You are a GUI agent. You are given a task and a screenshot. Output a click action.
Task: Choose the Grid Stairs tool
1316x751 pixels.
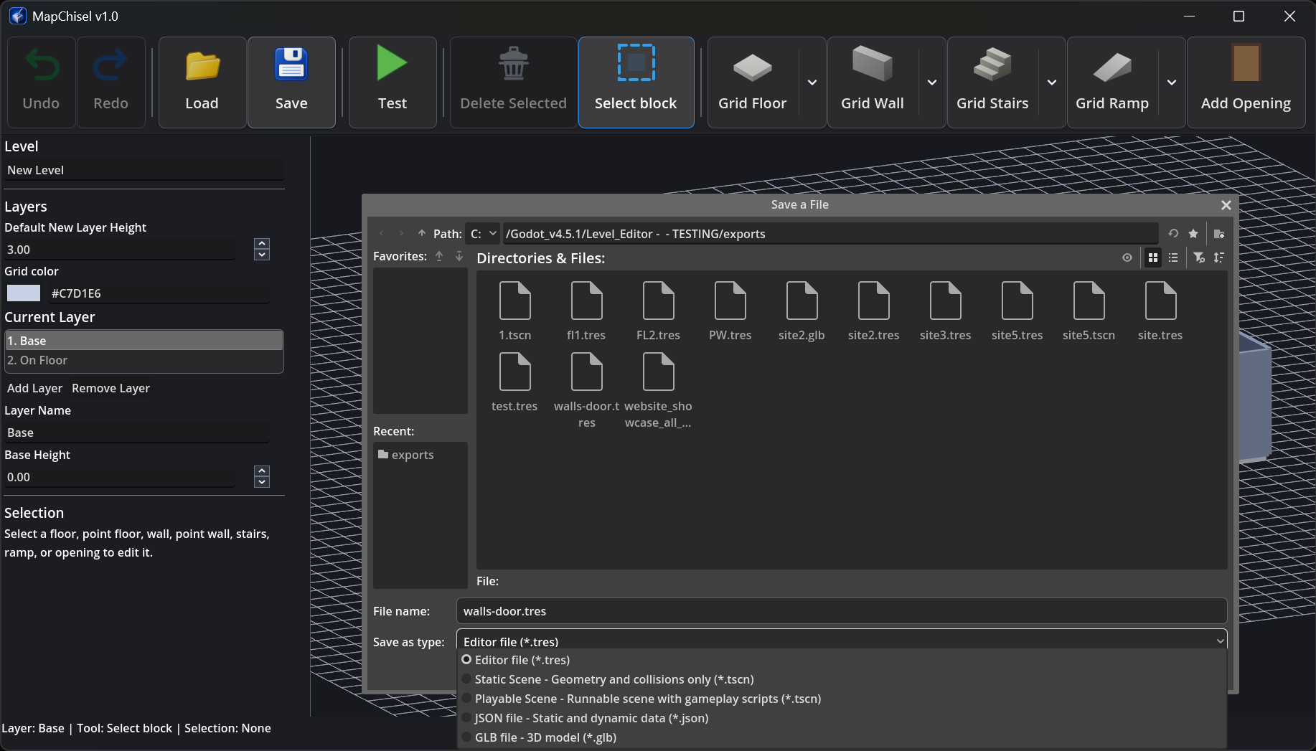pos(992,82)
